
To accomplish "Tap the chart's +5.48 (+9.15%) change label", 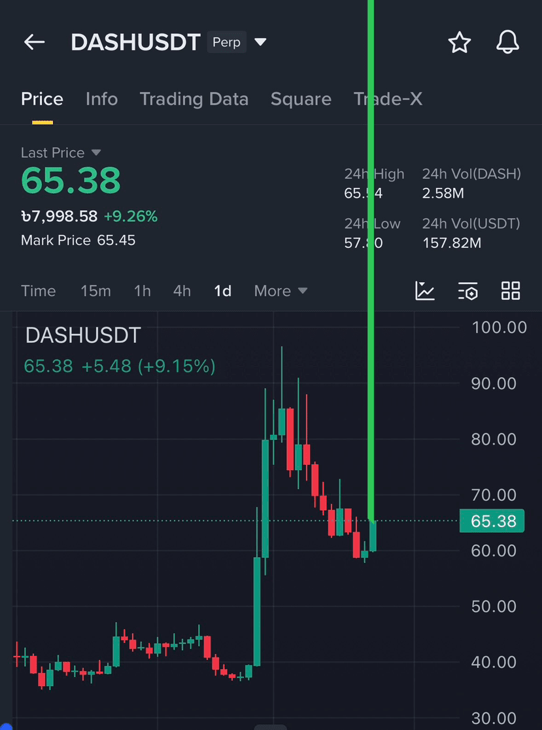I will coord(148,367).
